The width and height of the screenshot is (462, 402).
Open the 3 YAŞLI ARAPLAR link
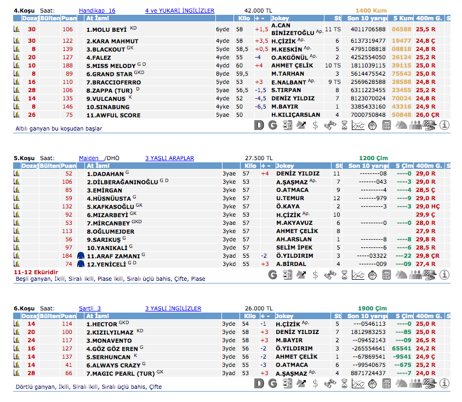click(x=169, y=158)
